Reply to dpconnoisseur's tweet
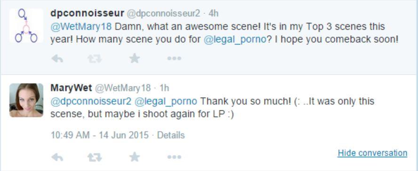 57,58
